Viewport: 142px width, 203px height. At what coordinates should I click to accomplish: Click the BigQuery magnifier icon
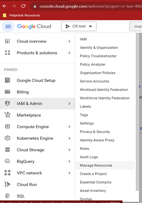click(x=7, y=161)
